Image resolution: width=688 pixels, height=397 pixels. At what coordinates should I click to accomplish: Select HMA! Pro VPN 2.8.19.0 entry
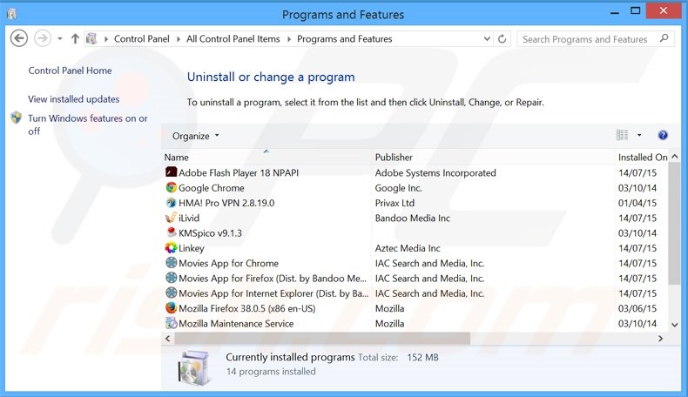pyautogui.click(x=226, y=203)
